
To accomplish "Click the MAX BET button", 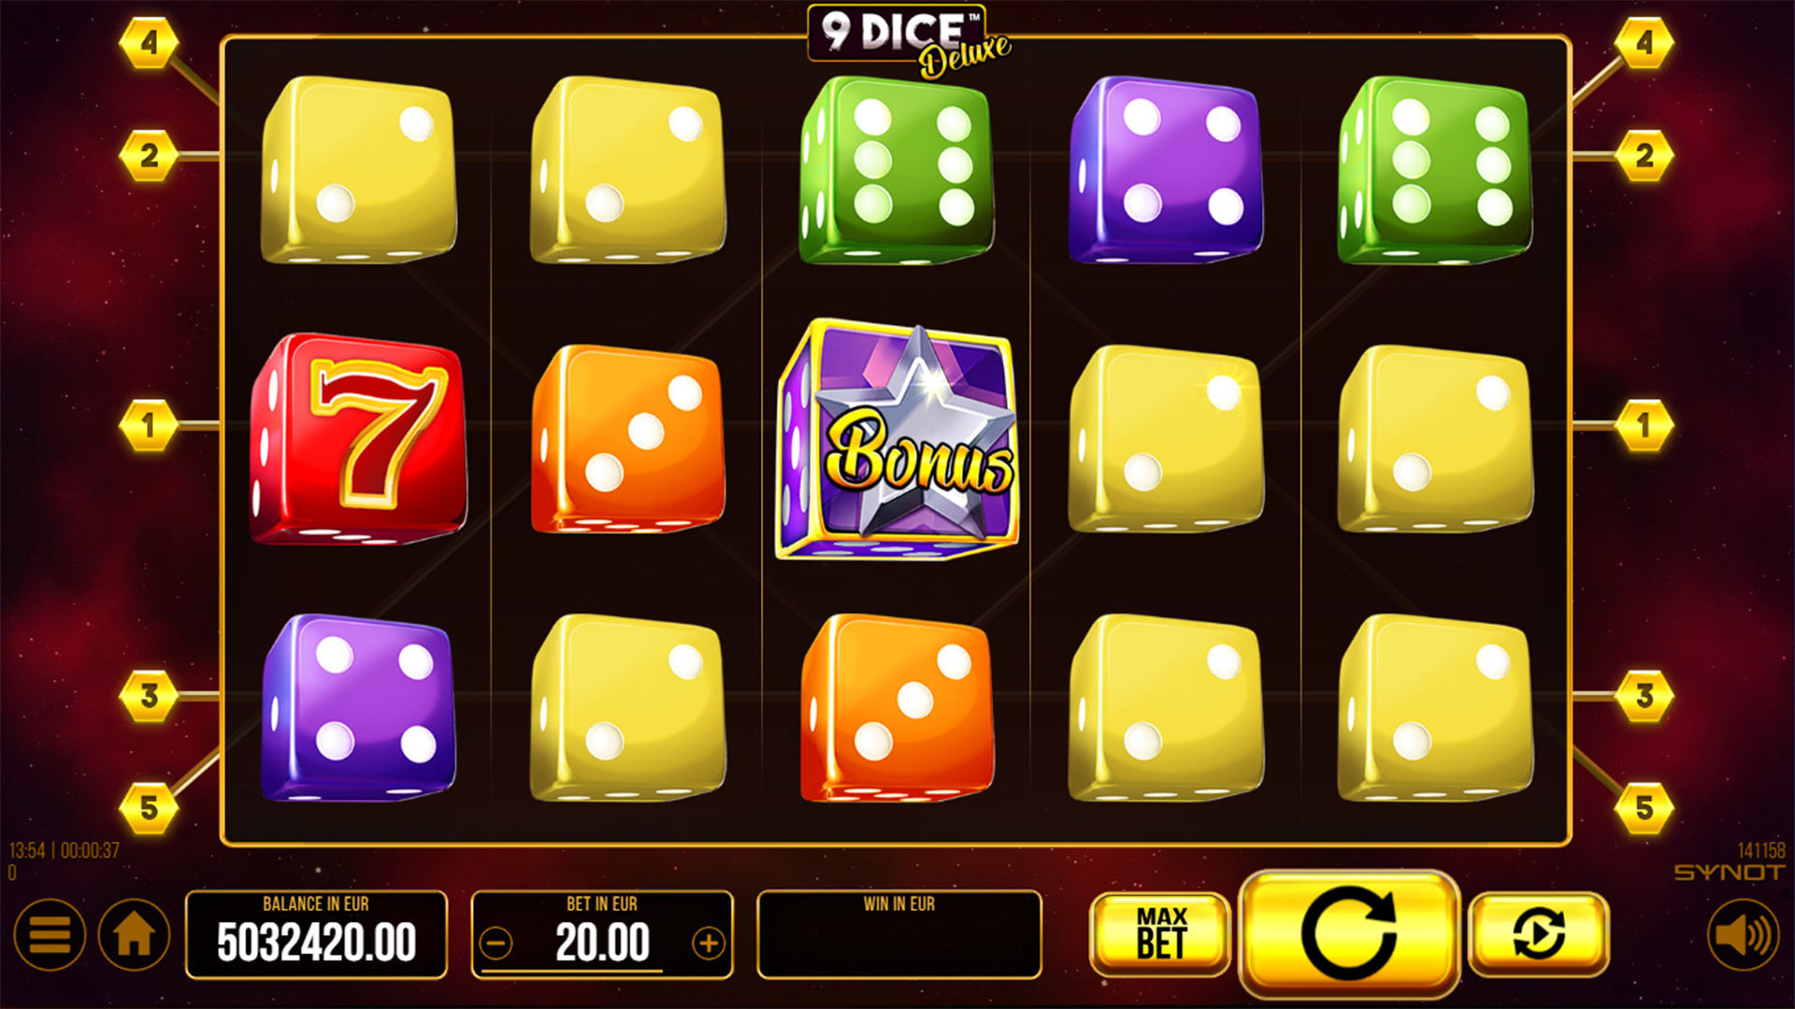I will (x=1160, y=933).
